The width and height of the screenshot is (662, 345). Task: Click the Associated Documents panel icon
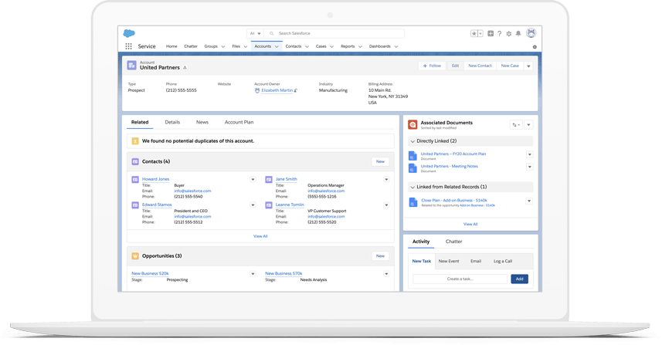tap(412, 124)
